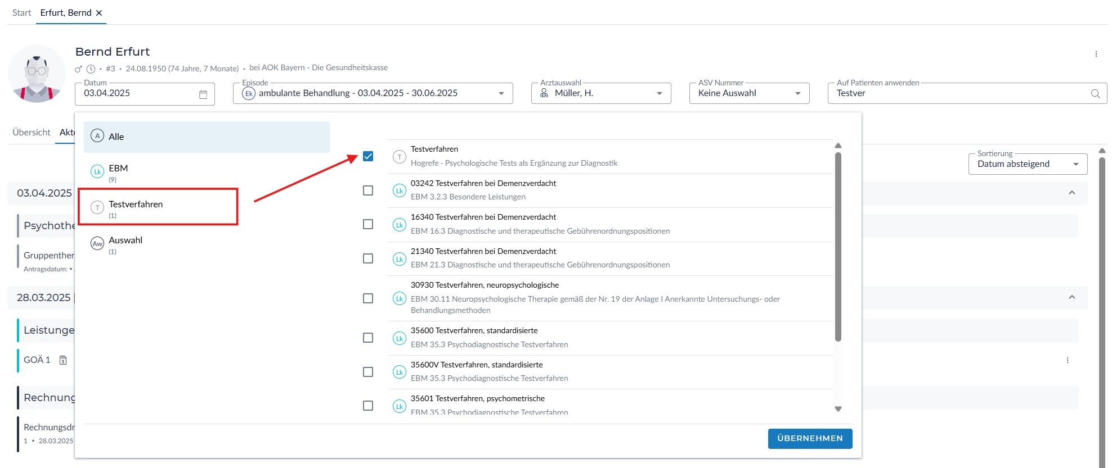
Task: Open the three-dot menu beside patient header
Action: [1096, 54]
